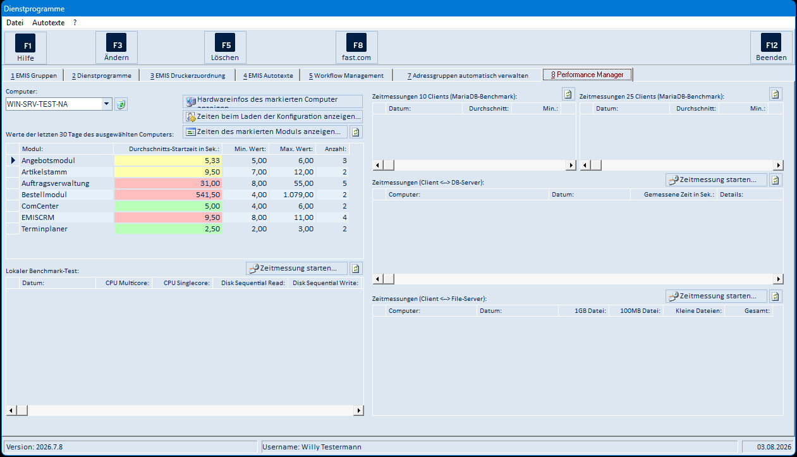Click the Max. Wert column header
The width and height of the screenshot is (797, 457).
pyautogui.click(x=292, y=149)
